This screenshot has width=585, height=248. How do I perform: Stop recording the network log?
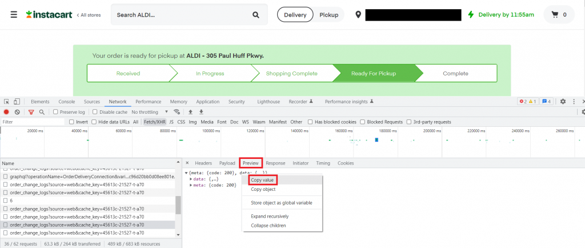(x=6, y=112)
